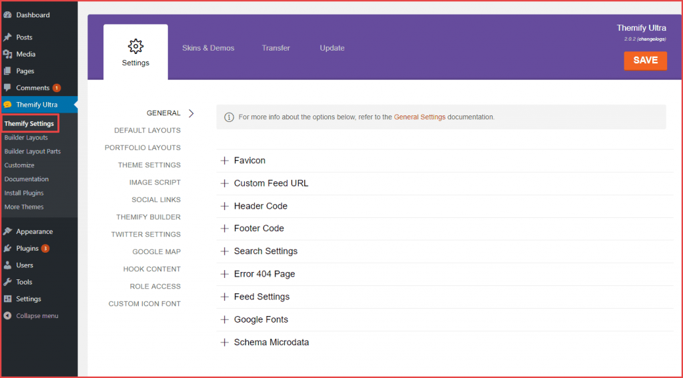
Task: Open Builder Layout Parts in the sidebar
Action: [x=33, y=151]
